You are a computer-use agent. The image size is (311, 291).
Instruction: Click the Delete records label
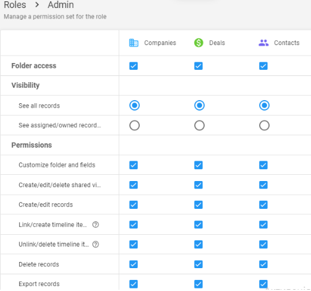[x=39, y=264]
